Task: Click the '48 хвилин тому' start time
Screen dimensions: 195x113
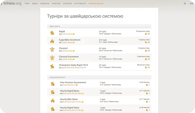Action: click(143, 65)
